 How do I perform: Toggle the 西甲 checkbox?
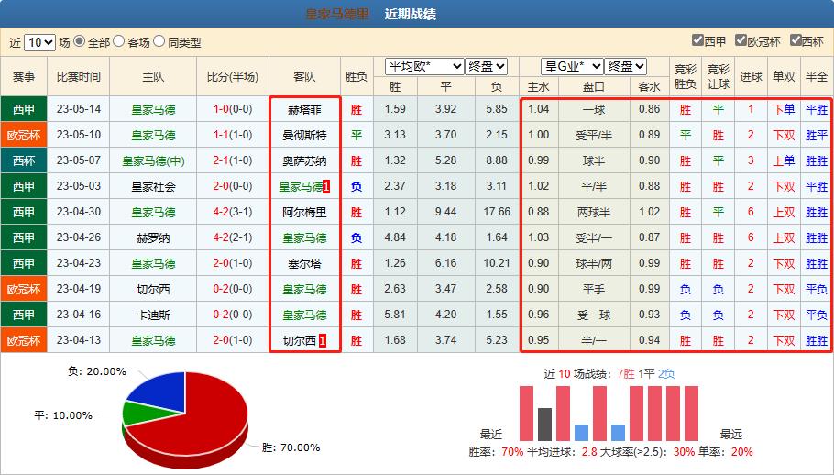click(697, 40)
